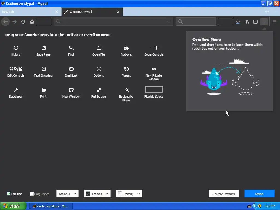Image resolution: width=280 pixels, height=210 pixels.
Task: Open the hamburger menu button
Action: (275, 22)
